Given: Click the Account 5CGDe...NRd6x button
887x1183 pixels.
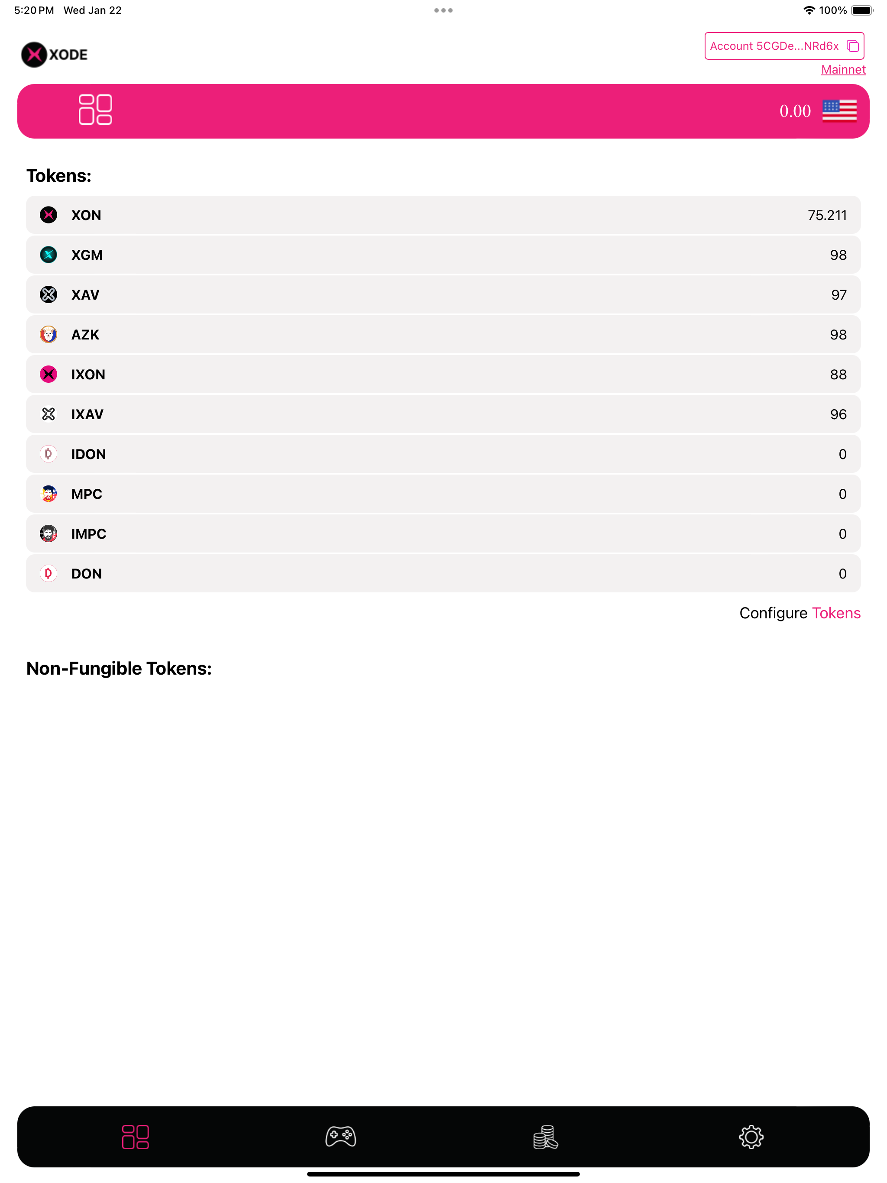Looking at the screenshot, I should [x=784, y=46].
